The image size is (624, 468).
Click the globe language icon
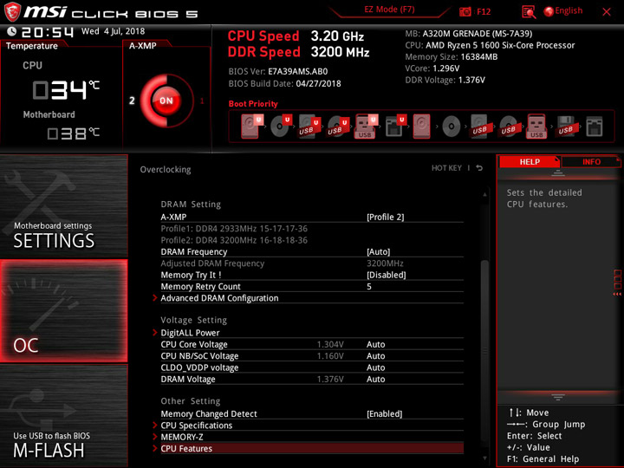549,11
